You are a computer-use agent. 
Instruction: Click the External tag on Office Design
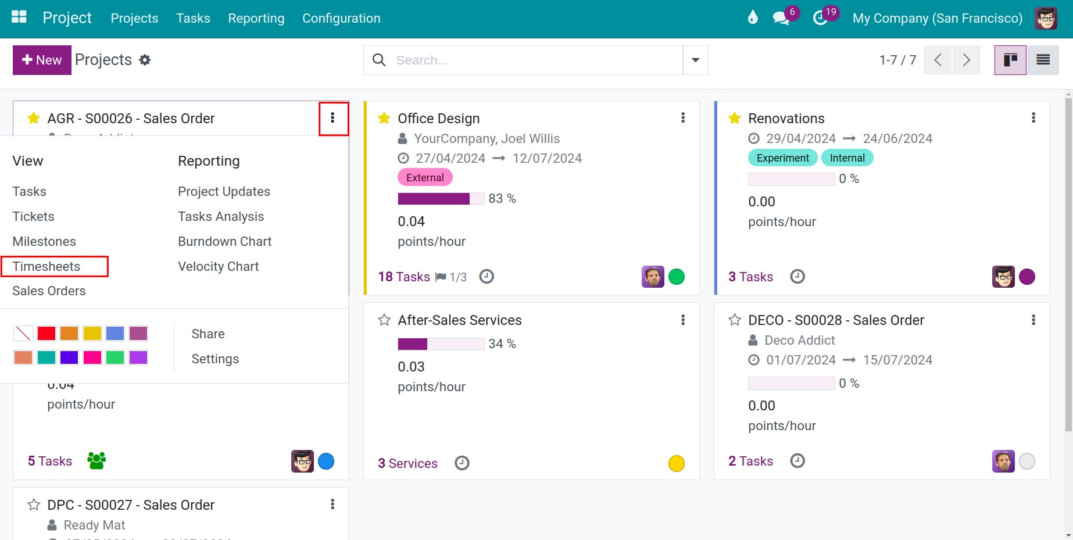[x=425, y=177]
